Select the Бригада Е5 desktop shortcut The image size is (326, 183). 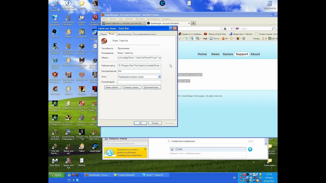82,33
